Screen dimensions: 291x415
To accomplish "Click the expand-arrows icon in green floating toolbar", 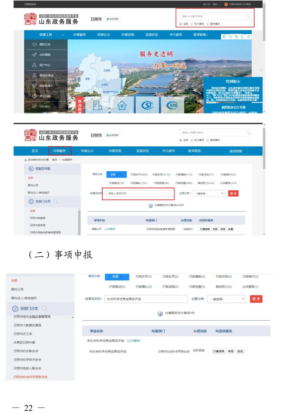I will (x=230, y=37).
